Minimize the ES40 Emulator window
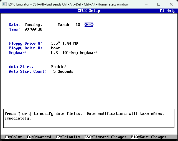178x141 pixels. point(146,4)
